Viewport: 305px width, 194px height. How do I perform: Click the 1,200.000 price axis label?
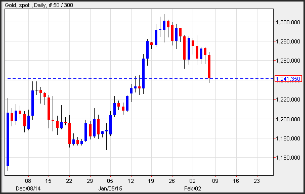[288, 119]
